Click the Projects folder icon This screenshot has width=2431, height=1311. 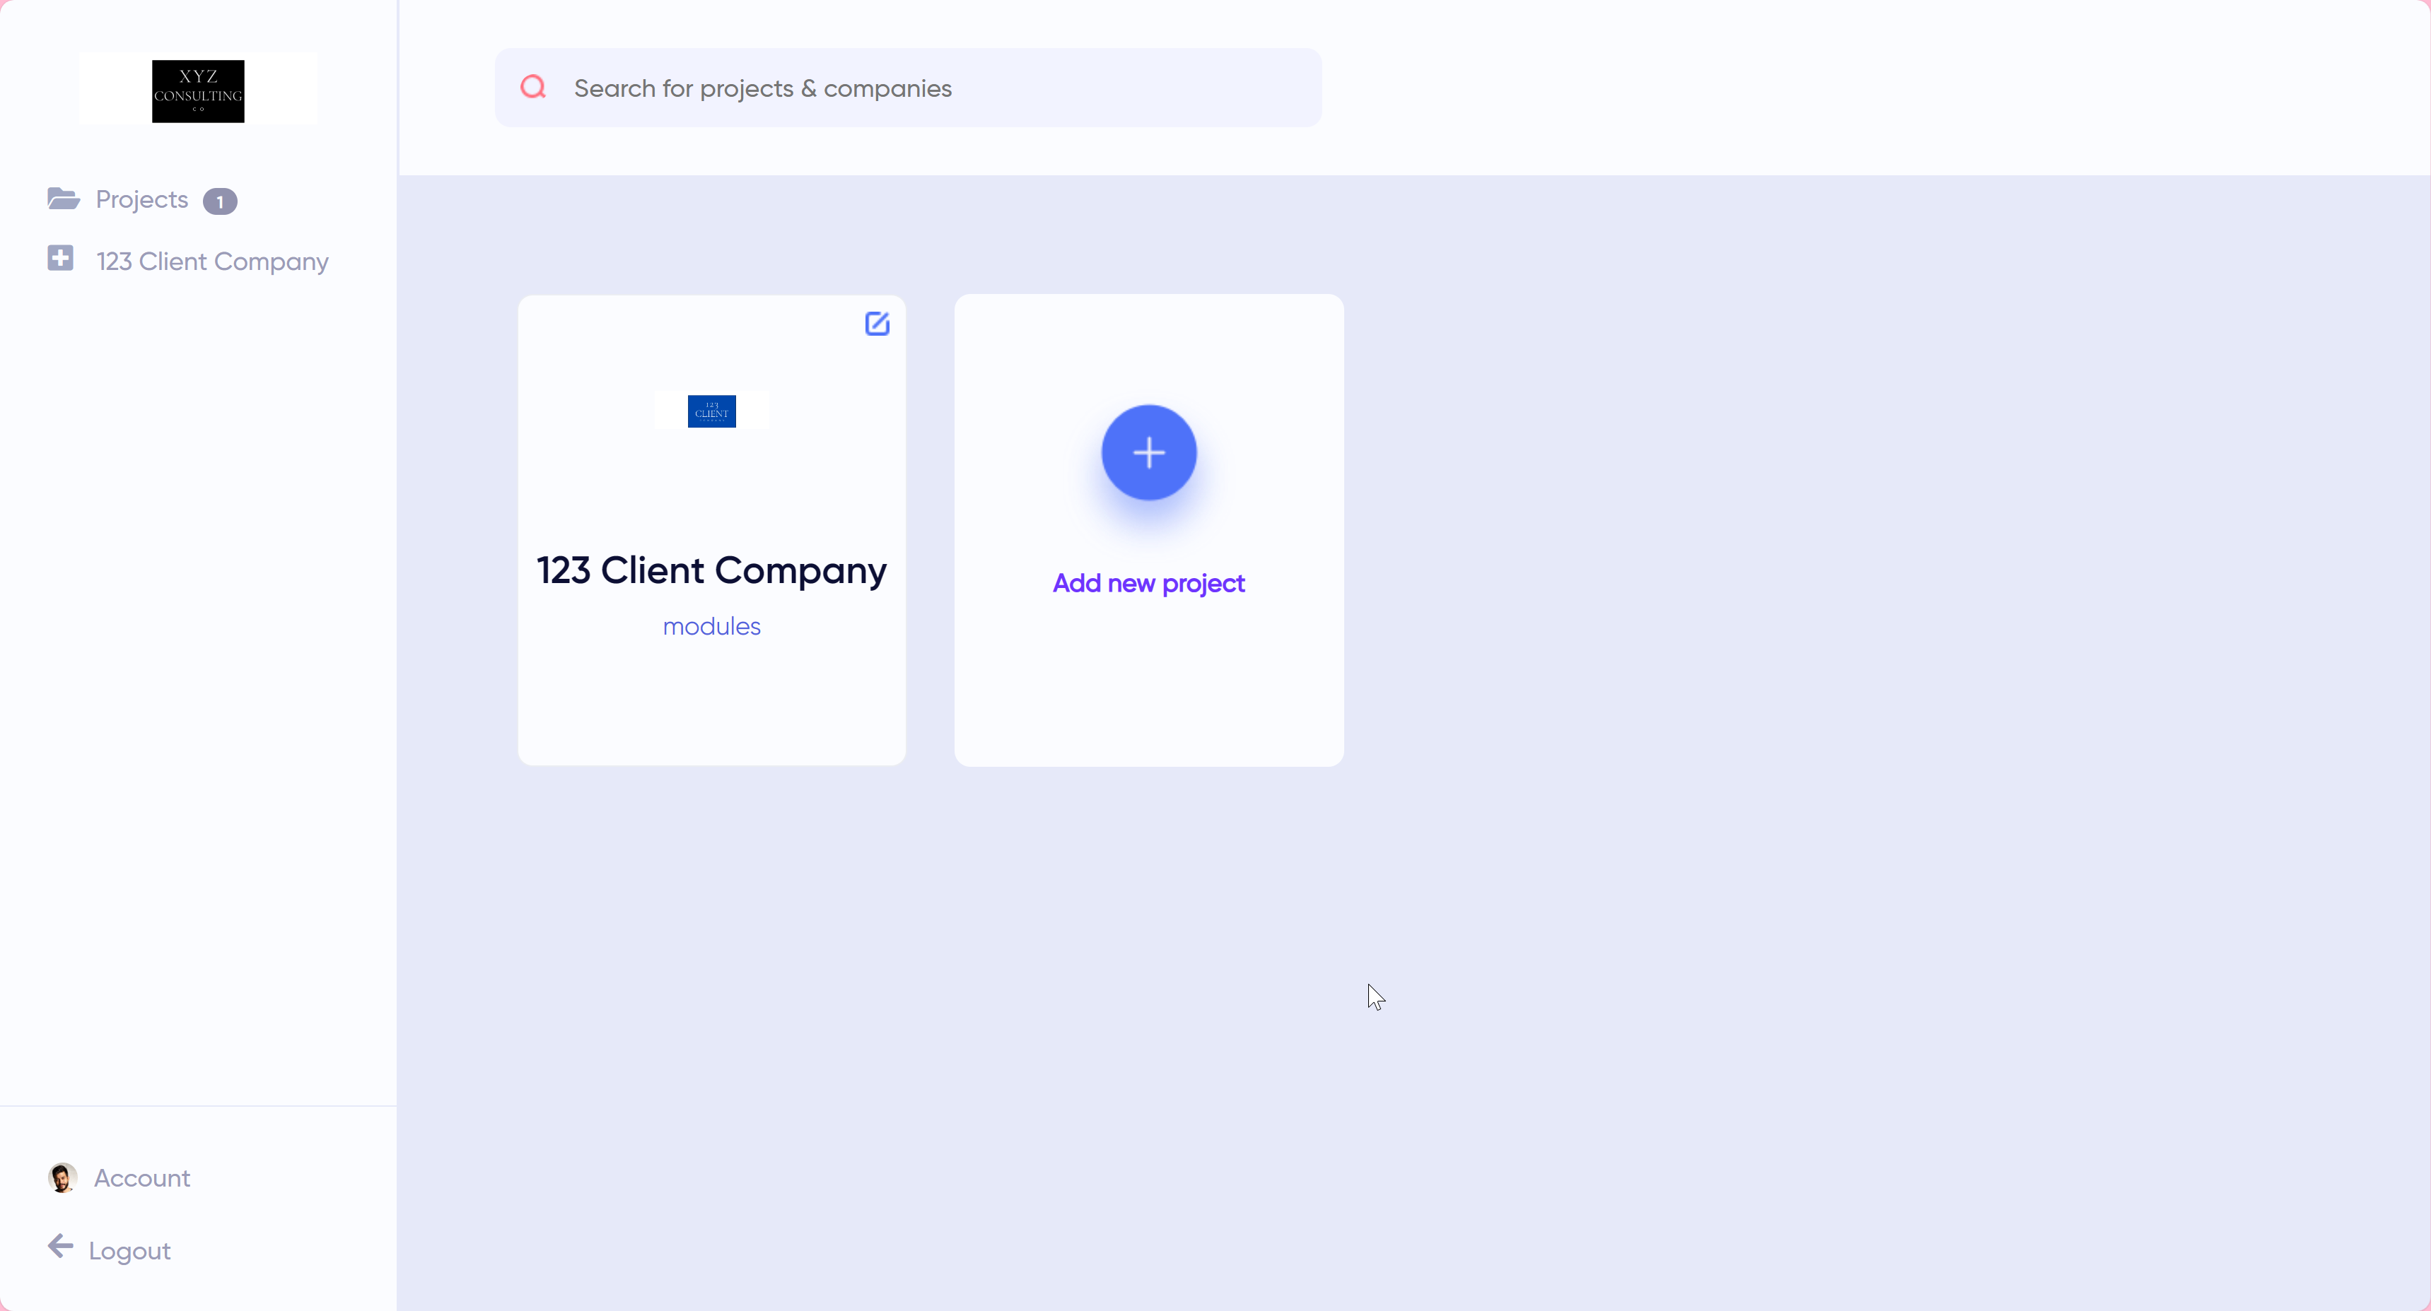point(62,199)
